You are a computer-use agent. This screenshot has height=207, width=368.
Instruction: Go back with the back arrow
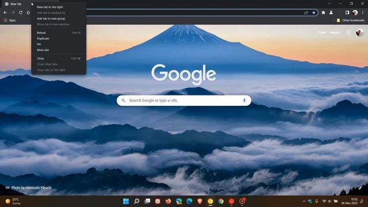coord(5,13)
